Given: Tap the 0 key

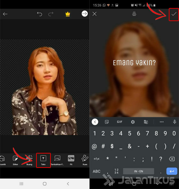Looking at the screenshot, I should (174, 133).
